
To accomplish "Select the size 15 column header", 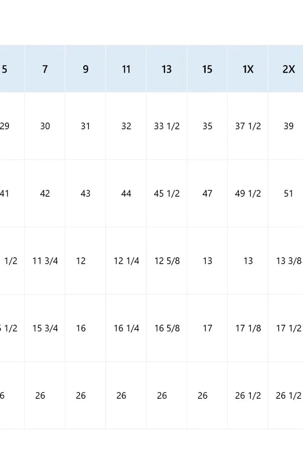I will pos(207,69).
